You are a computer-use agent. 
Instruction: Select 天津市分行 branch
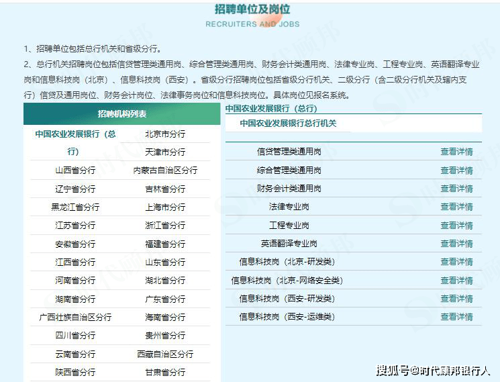[x=165, y=152]
